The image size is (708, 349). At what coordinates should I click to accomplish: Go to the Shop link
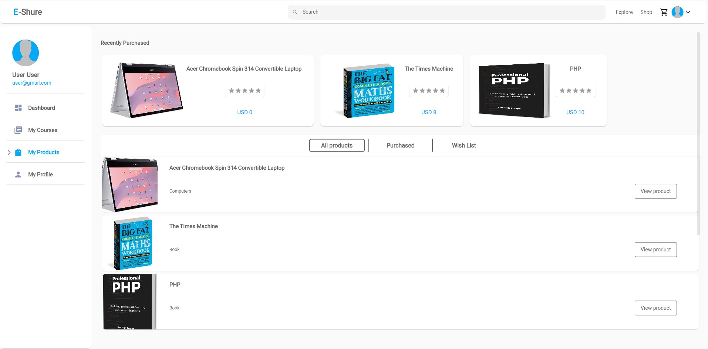coord(646,12)
